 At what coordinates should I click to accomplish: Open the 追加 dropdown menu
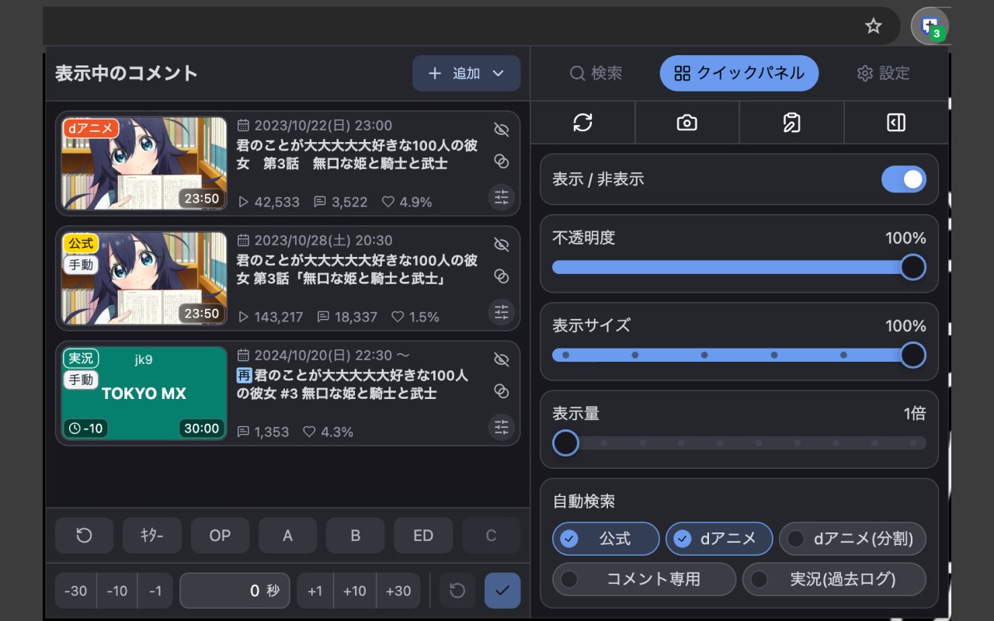click(x=466, y=74)
